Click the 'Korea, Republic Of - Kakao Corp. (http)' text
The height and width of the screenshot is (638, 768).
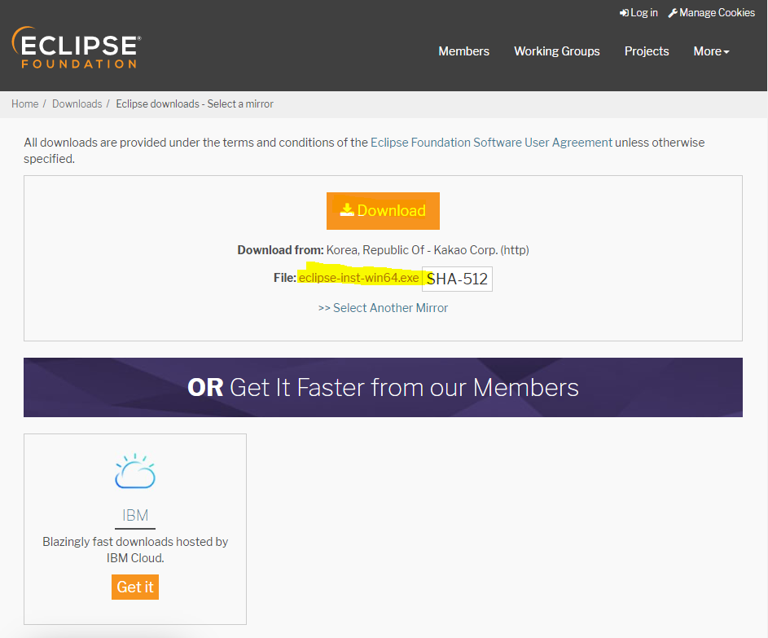[428, 250]
